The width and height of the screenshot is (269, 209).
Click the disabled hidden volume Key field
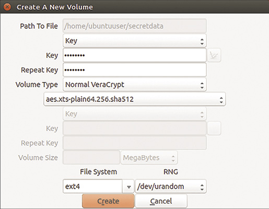135,129
